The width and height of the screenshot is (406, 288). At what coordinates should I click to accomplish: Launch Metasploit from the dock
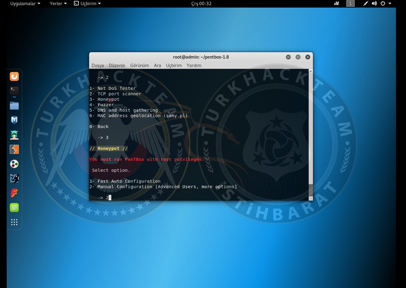pyautogui.click(x=14, y=120)
